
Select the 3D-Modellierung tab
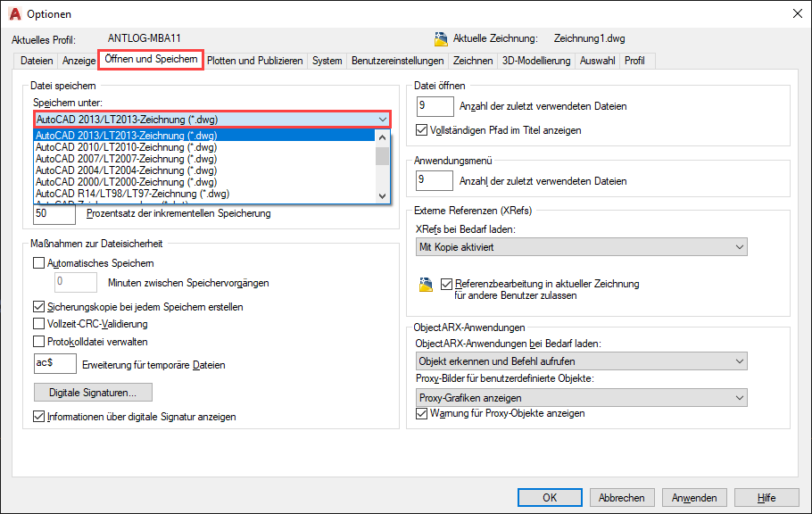point(536,61)
